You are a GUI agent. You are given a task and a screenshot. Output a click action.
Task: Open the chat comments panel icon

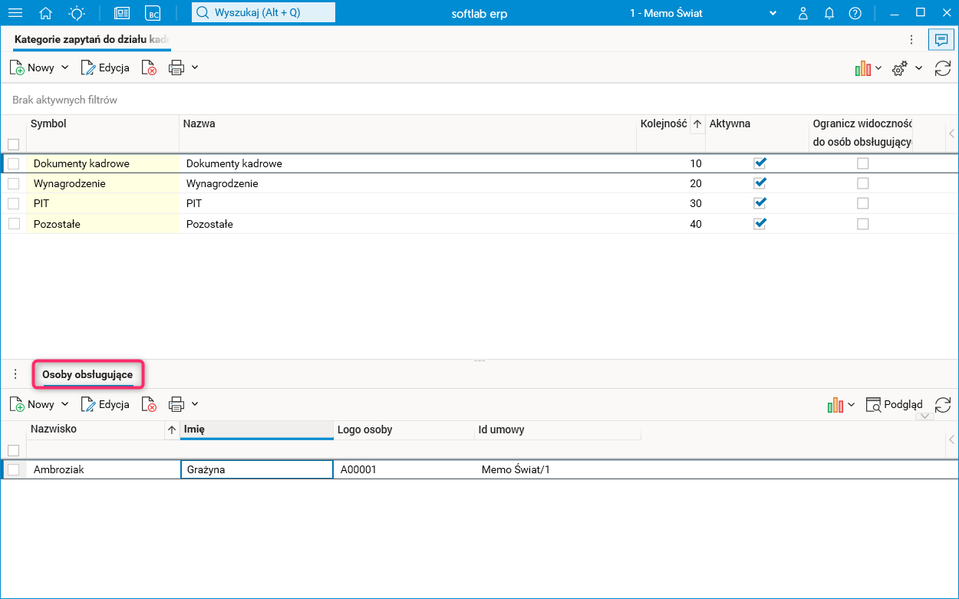click(x=940, y=40)
